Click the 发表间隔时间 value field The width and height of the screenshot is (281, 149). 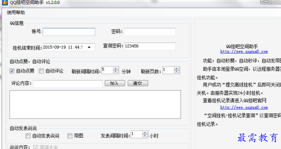pyautogui.click(x=137, y=134)
